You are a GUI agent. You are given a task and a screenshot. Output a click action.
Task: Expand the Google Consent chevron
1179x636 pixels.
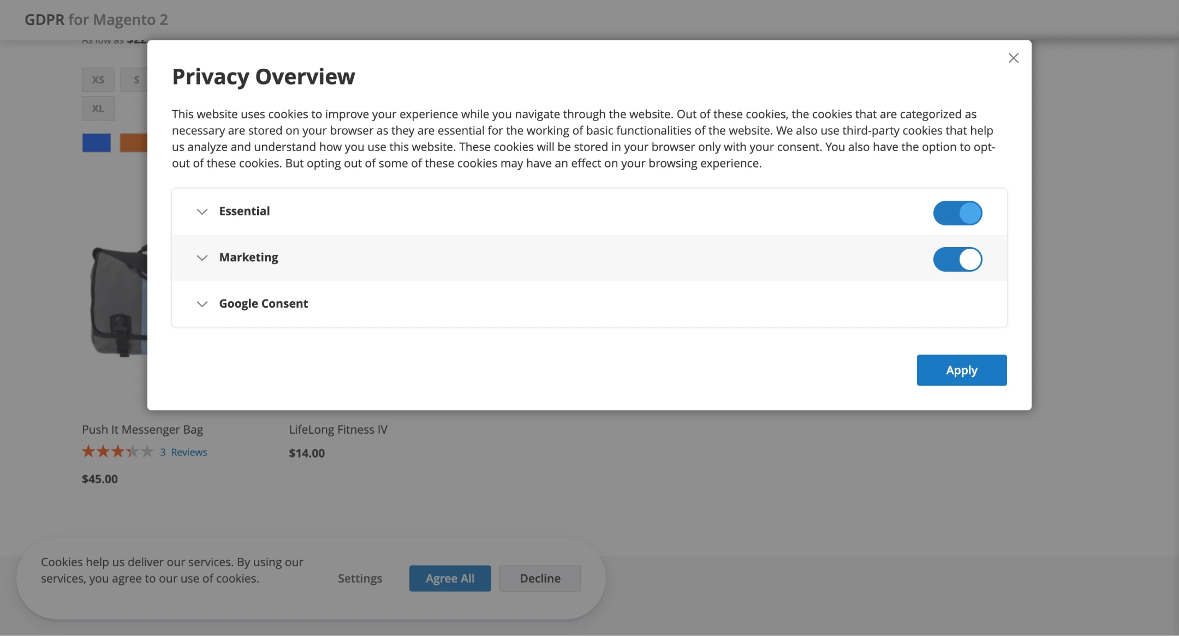(202, 304)
